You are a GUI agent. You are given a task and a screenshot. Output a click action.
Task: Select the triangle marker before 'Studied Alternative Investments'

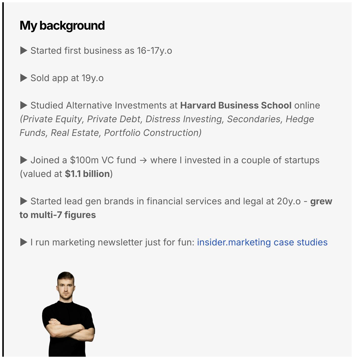(x=24, y=105)
